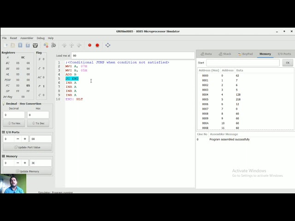Click the Execute program gears icon
The height and width of the screenshot is (221, 295).
(53, 45)
